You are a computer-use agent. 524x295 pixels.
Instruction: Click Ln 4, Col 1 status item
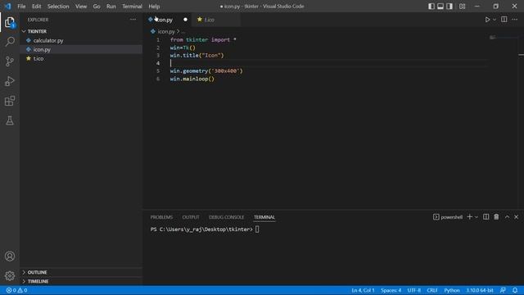(363, 290)
